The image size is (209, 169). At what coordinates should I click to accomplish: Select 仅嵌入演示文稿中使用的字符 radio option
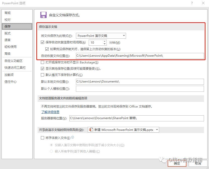tap(51, 145)
